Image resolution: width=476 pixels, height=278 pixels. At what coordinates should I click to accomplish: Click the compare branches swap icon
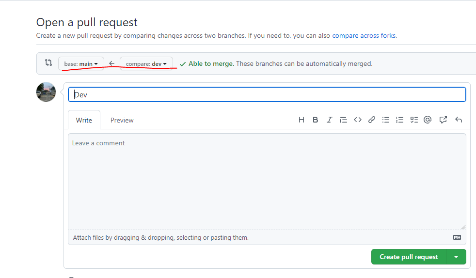[48, 62]
